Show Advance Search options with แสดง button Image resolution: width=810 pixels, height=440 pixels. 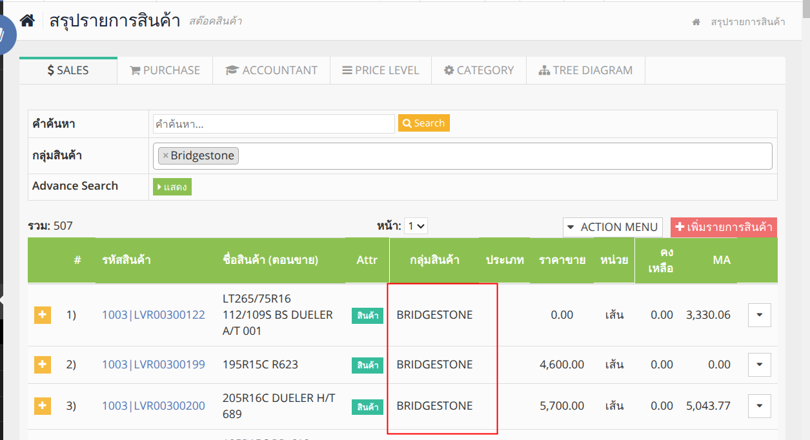tap(172, 187)
